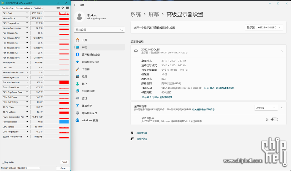
Task: Collapse the refresh rate (选择刷新率) section
Action: pos(282,108)
